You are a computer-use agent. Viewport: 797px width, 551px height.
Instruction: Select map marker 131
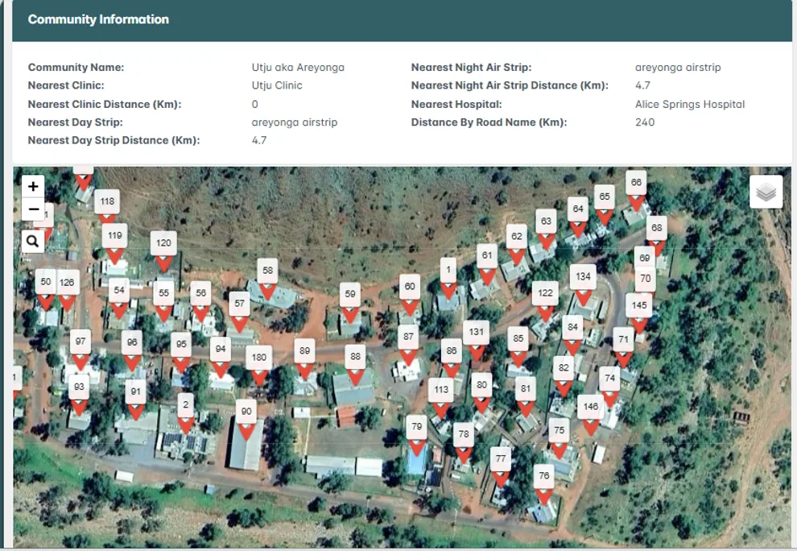(477, 340)
